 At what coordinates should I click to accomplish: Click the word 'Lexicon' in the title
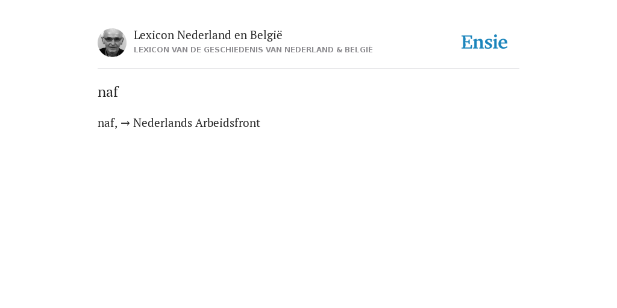tap(154, 35)
